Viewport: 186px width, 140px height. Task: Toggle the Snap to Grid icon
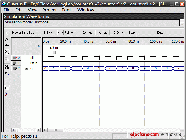click(x=7, y=88)
